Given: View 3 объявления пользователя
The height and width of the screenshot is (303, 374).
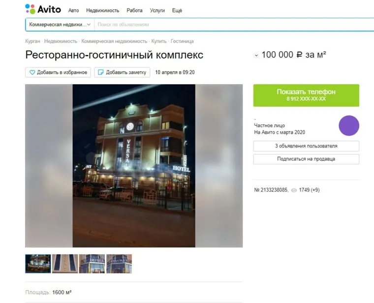Looking at the screenshot, I should tap(306, 146).
